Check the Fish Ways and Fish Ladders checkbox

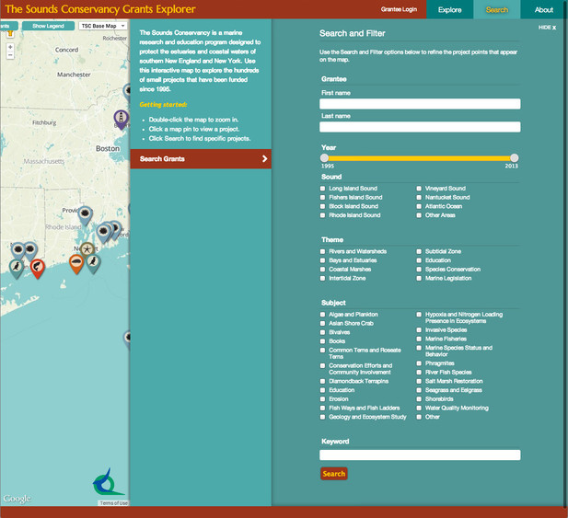322,408
